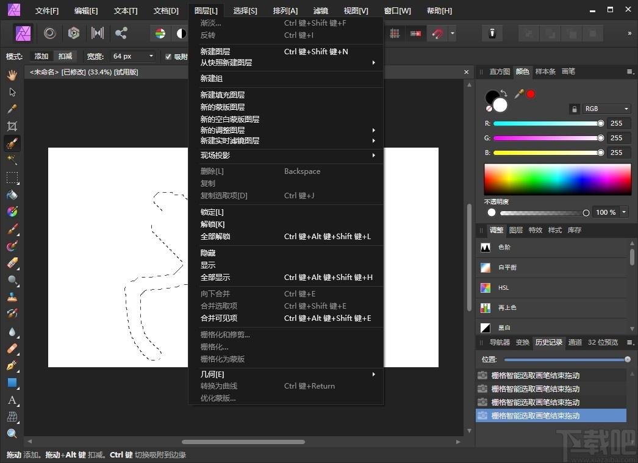The image size is (638, 463).
Task: Show more toolbar items with » chevron
Action: coord(629,34)
